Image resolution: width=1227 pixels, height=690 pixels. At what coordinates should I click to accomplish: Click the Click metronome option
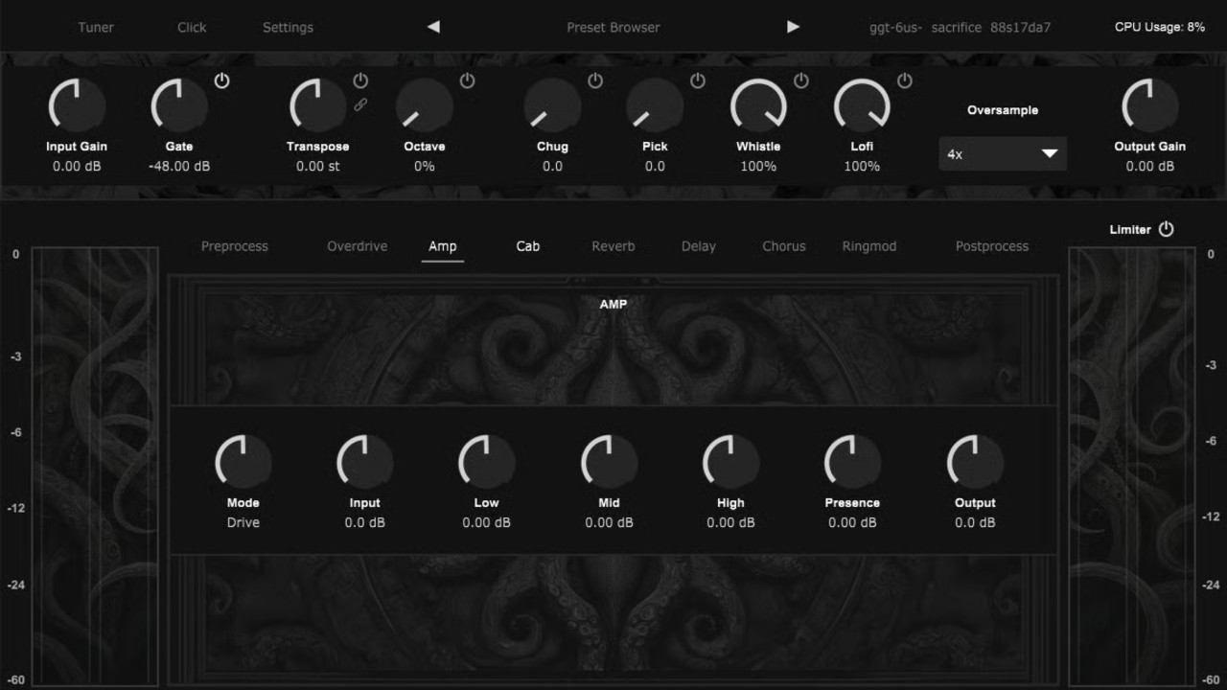point(191,27)
